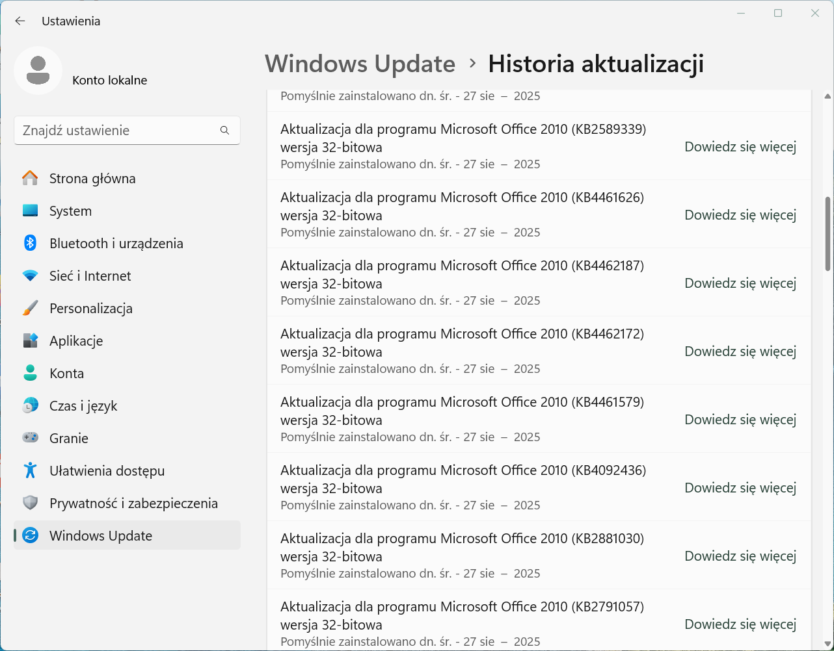This screenshot has height=651, width=834.
Task: Open Dowiedz się więcej for KB4461579
Action: 740,420
